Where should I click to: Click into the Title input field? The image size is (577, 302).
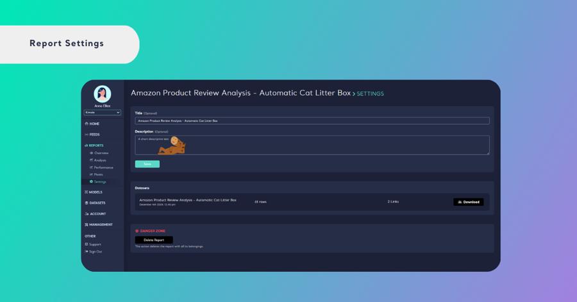coord(312,121)
